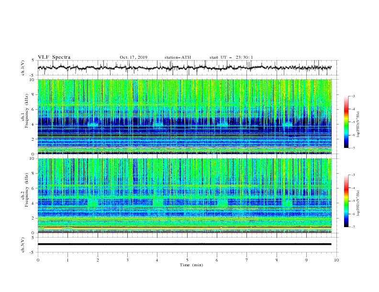Click time-axis tick label "1"

coord(67,260)
